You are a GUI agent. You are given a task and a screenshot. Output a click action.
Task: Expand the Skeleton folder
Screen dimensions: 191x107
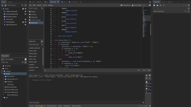[x=4, y=82]
